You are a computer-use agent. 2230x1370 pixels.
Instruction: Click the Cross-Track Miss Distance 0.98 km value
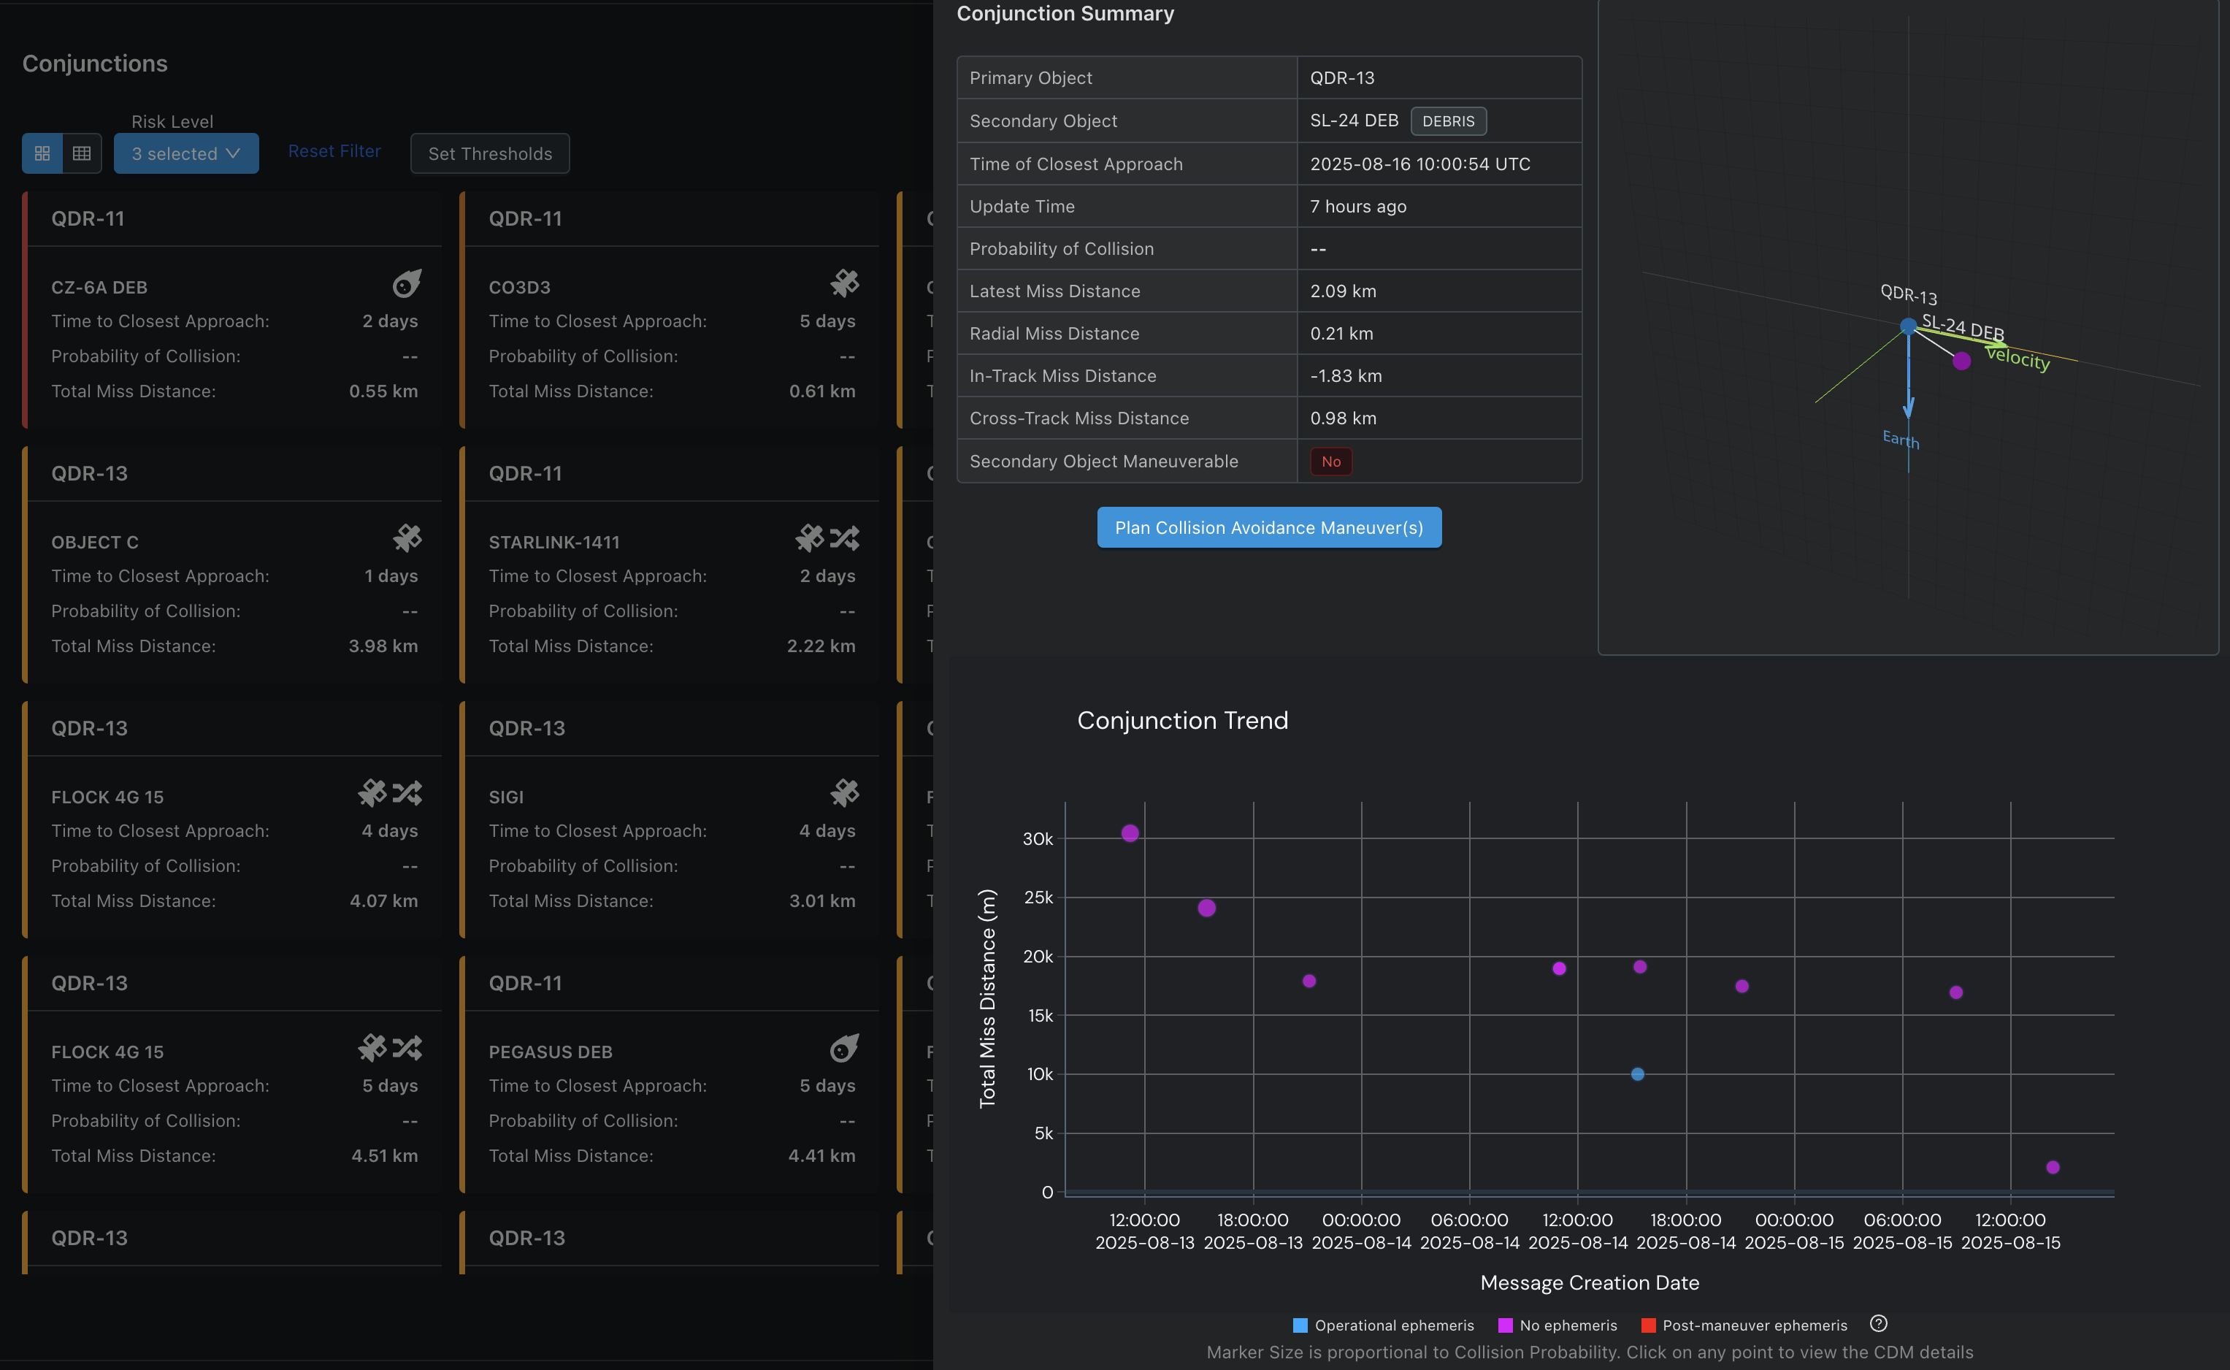[x=1342, y=418]
